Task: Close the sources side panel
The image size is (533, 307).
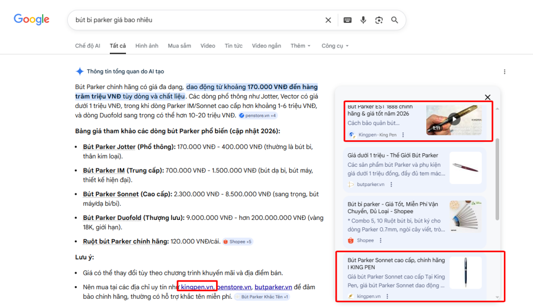Action: [488, 97]
